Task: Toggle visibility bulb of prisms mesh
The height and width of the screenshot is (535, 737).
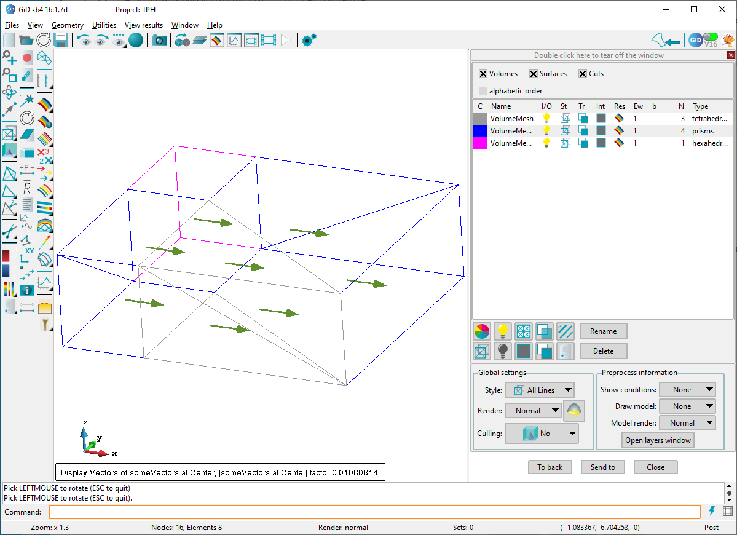Action: click(546, 131)
